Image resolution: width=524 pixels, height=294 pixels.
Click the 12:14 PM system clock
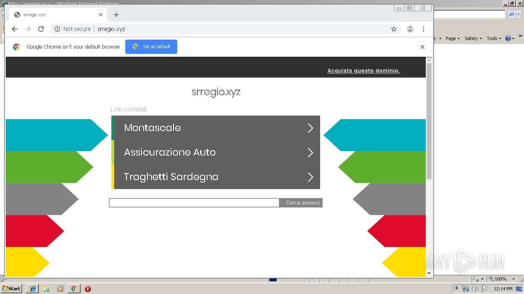coord(503,289)
